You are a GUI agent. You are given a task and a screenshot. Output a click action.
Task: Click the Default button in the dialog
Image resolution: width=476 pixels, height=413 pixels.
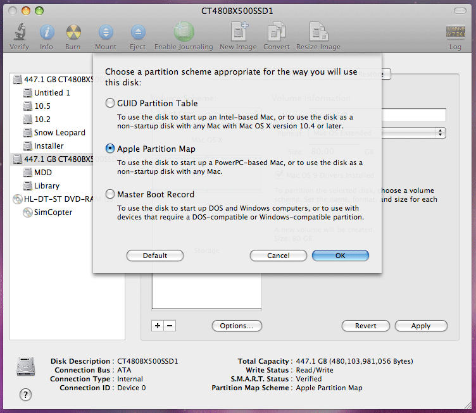155,256
